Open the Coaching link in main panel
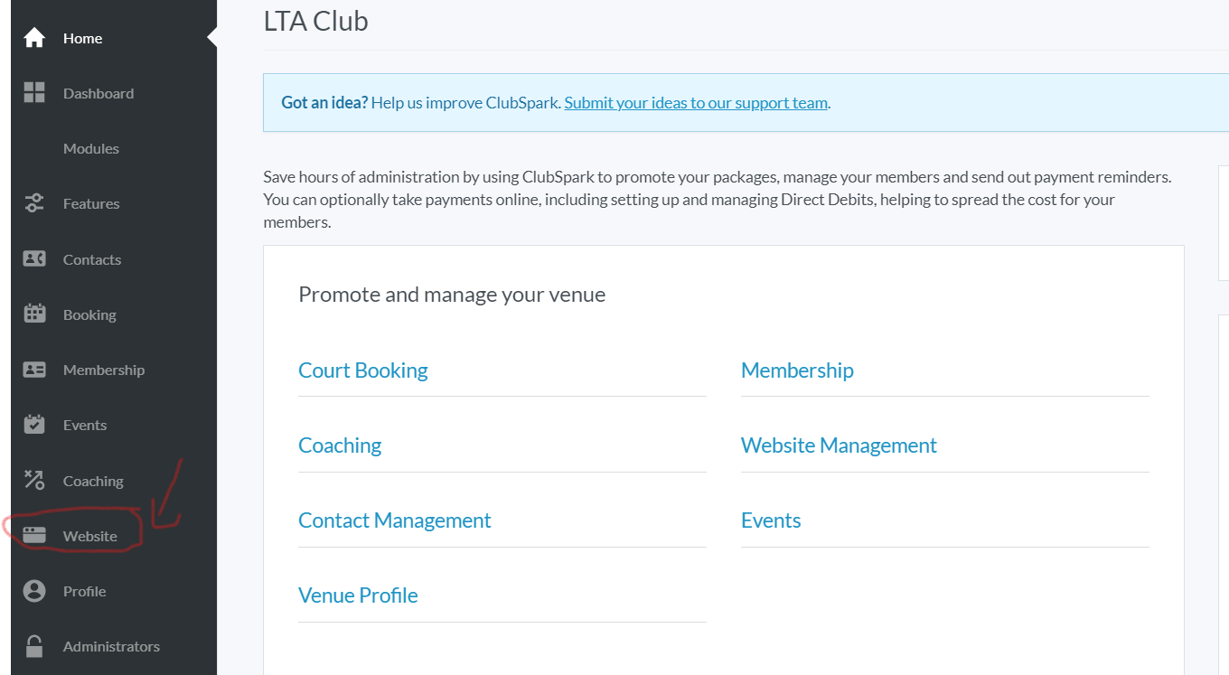The width and height of the screenshot is (1229, 675). [x=340, y=445]
